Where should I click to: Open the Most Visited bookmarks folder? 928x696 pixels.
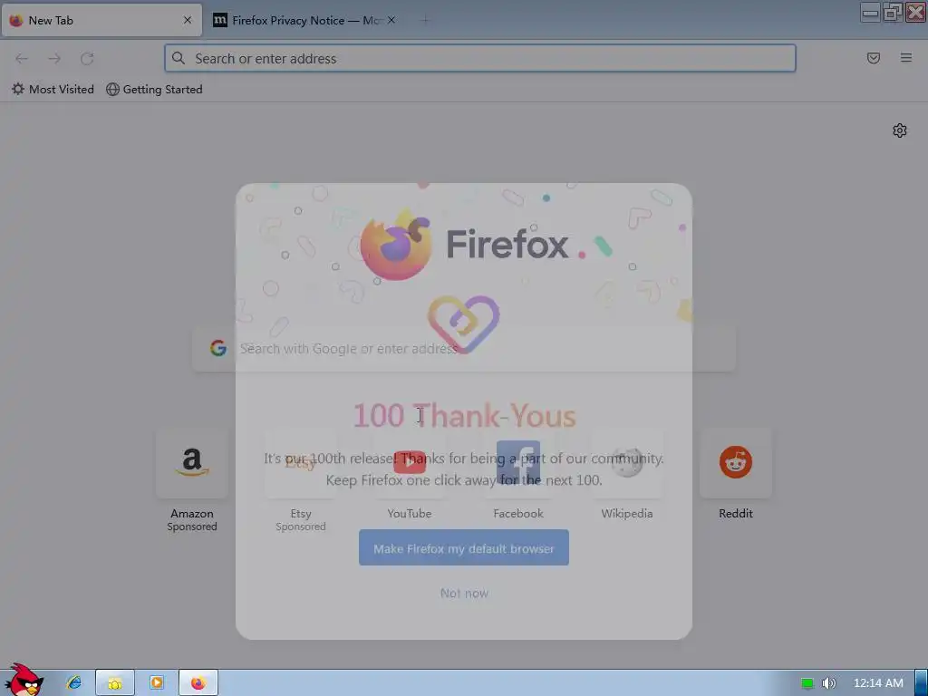coord(53,90)
